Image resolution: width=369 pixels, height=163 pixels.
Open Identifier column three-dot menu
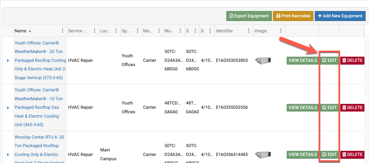click(249, 31)
